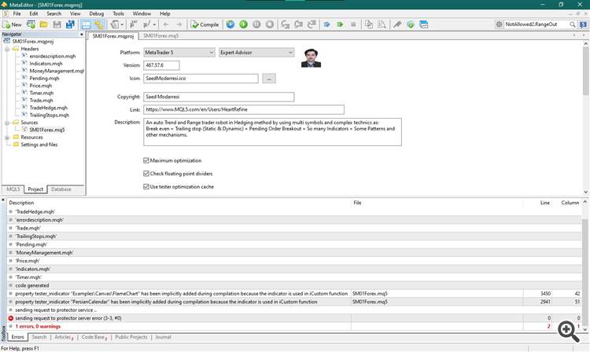Image resolution: width=590 pixels, height=352 pixels.
Task: Toggle Maximum optimization checkbox
Action: pyautogui.click(x=146, y=160)
